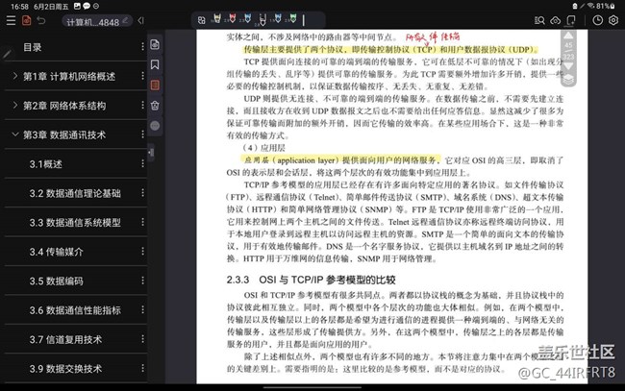Go to previous page with up arrow
Image resolution: width=625 pixels, height=391 pixels.
[568, 36]
